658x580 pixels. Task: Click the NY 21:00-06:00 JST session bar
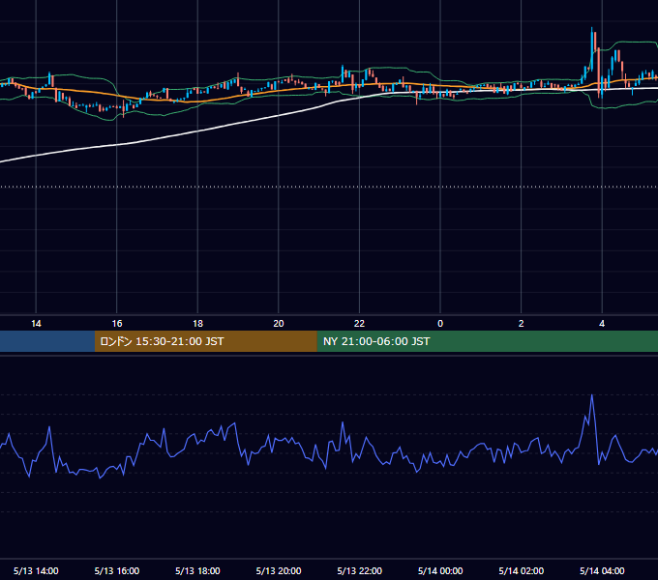[487, 341]
